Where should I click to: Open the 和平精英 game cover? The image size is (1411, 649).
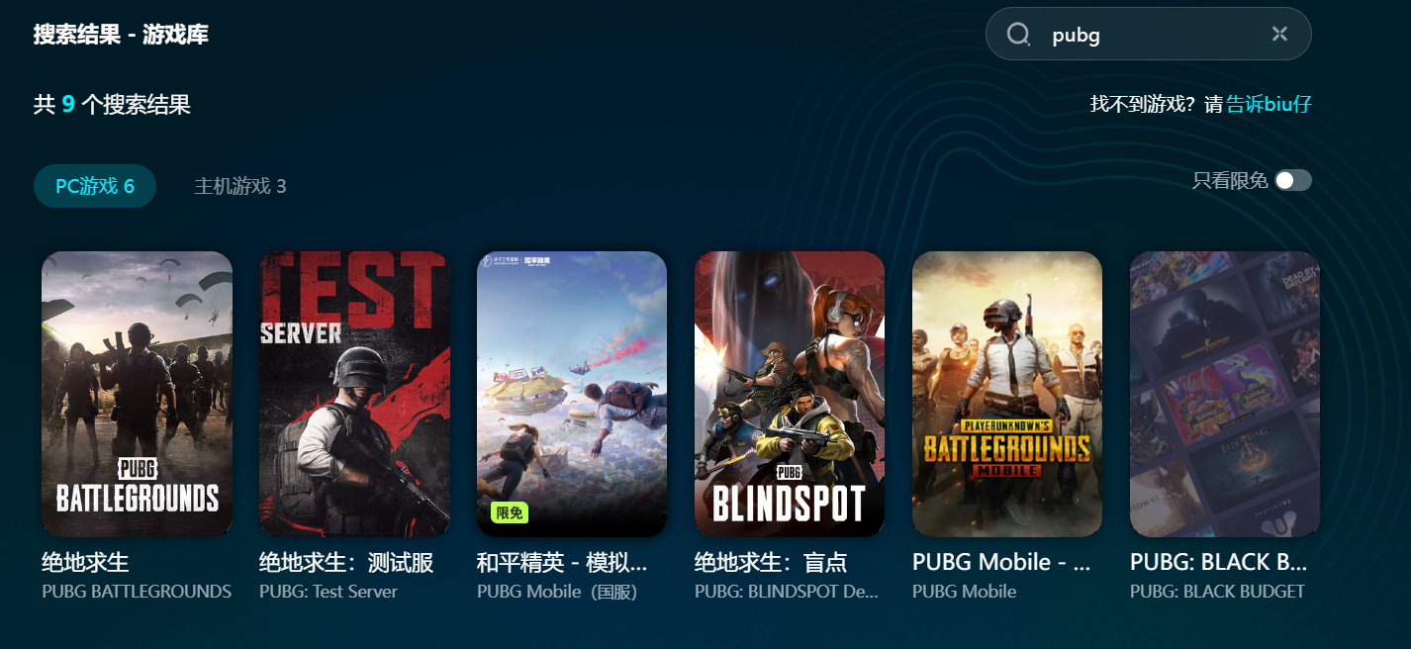tap(572, 394)
